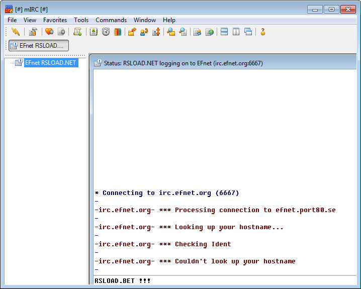Image resolution: width=361 pixels, height=289 pixels.
Task: Open the Notify List icon
Action: pos(197,32)
